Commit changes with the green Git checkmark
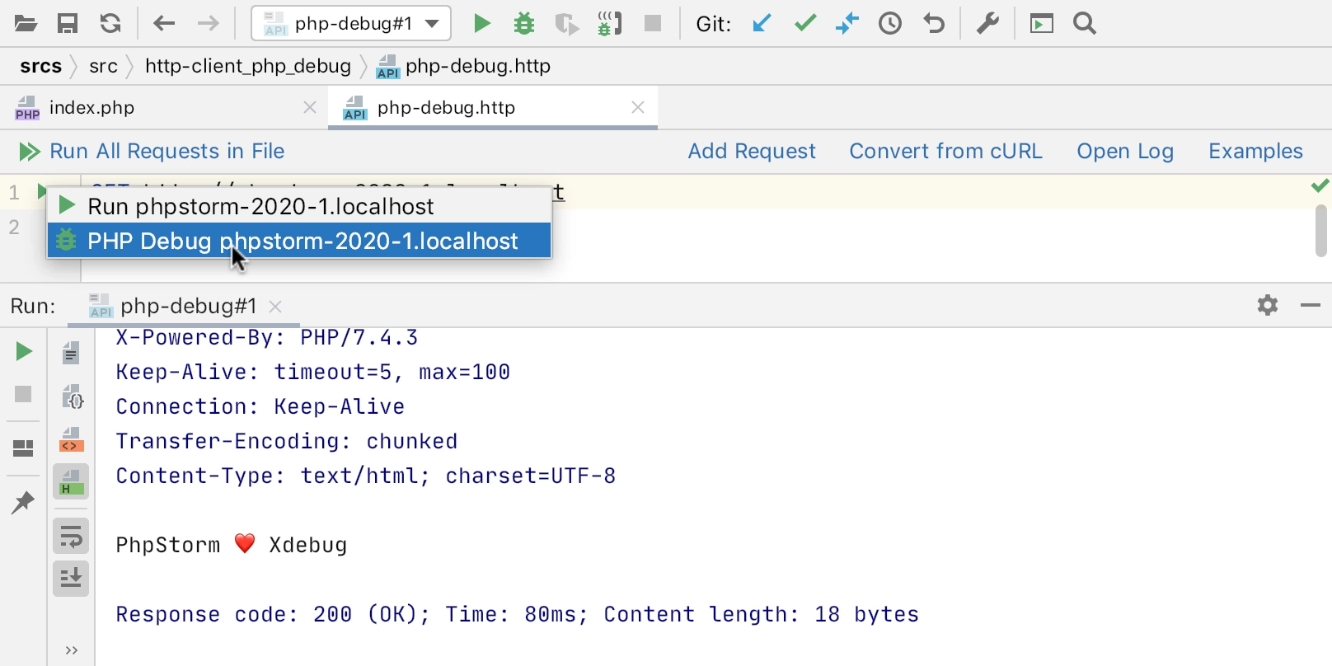This screenshot has width=1332, height=666. click(x=805, y=24)
